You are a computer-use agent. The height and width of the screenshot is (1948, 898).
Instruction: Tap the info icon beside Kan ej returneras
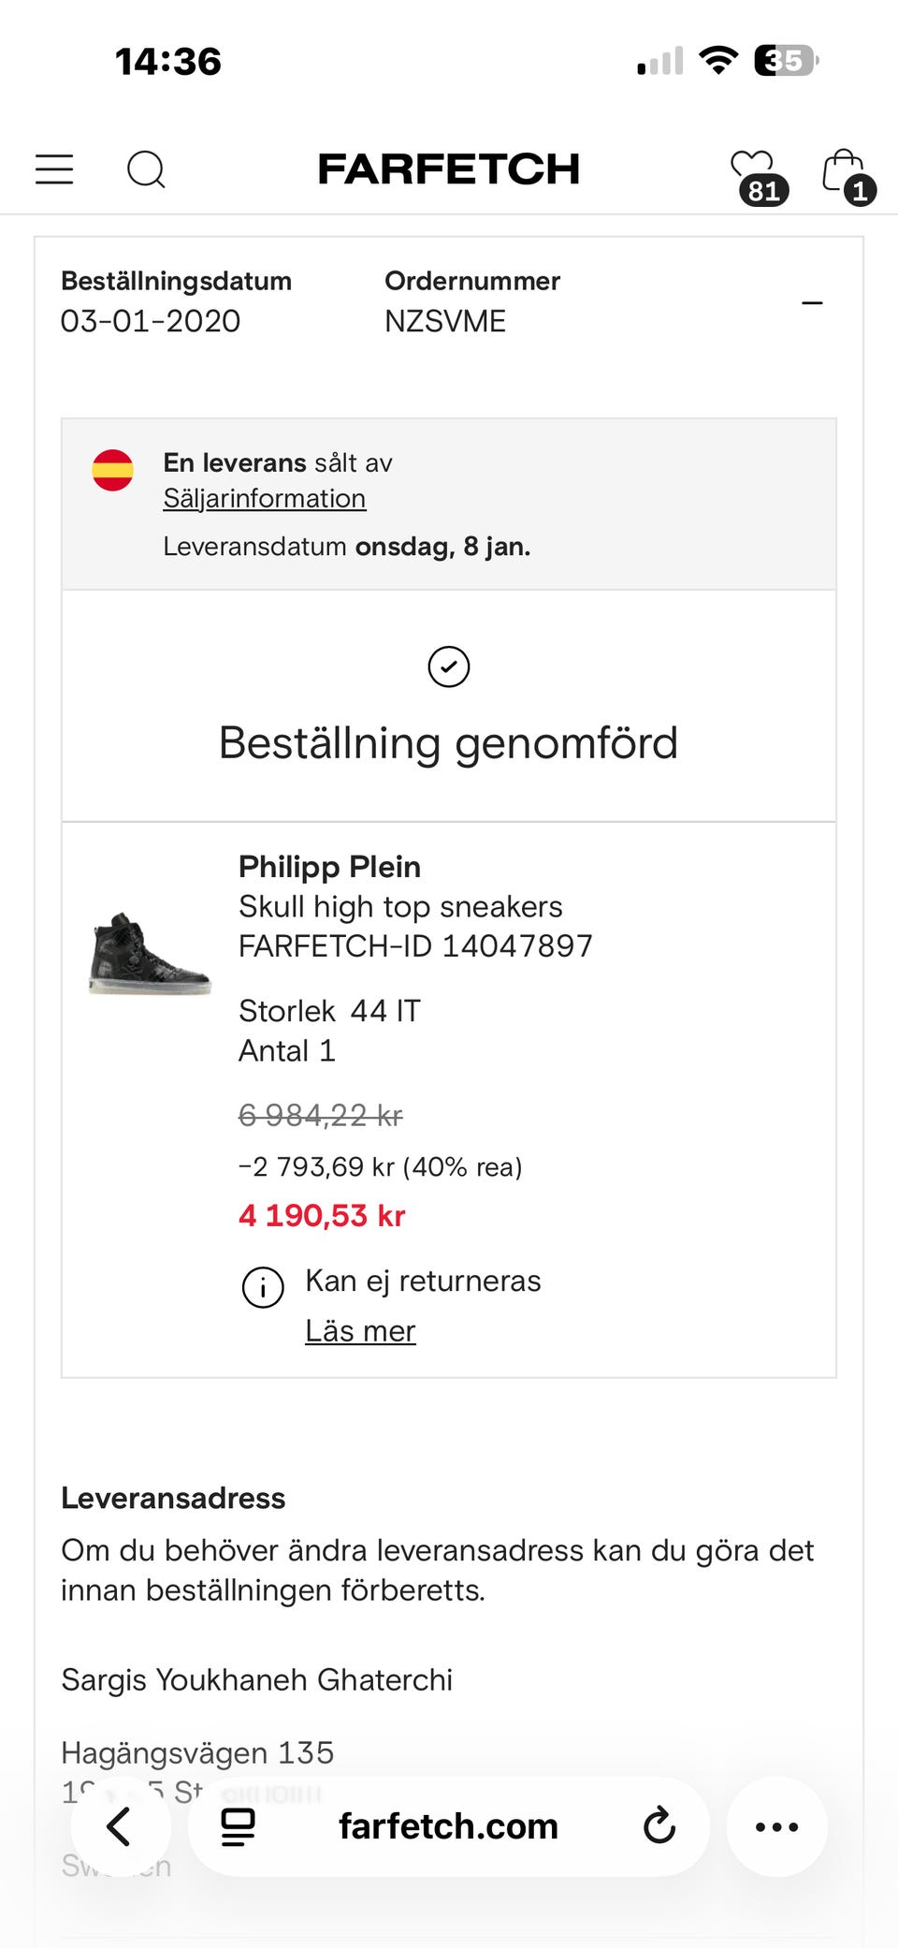tap(263, 1287)
